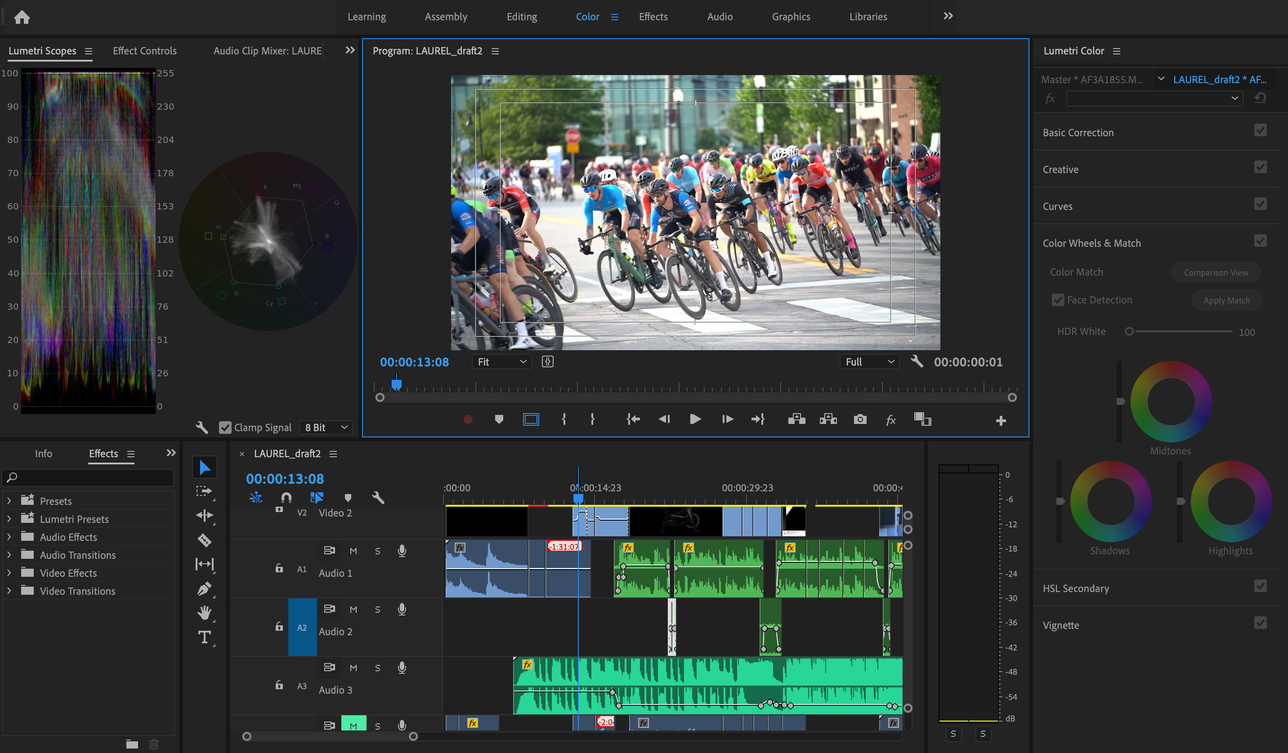1288x753 pixels.
Task: Click the Comparison View button
Action: click(x=1216, y=272)
